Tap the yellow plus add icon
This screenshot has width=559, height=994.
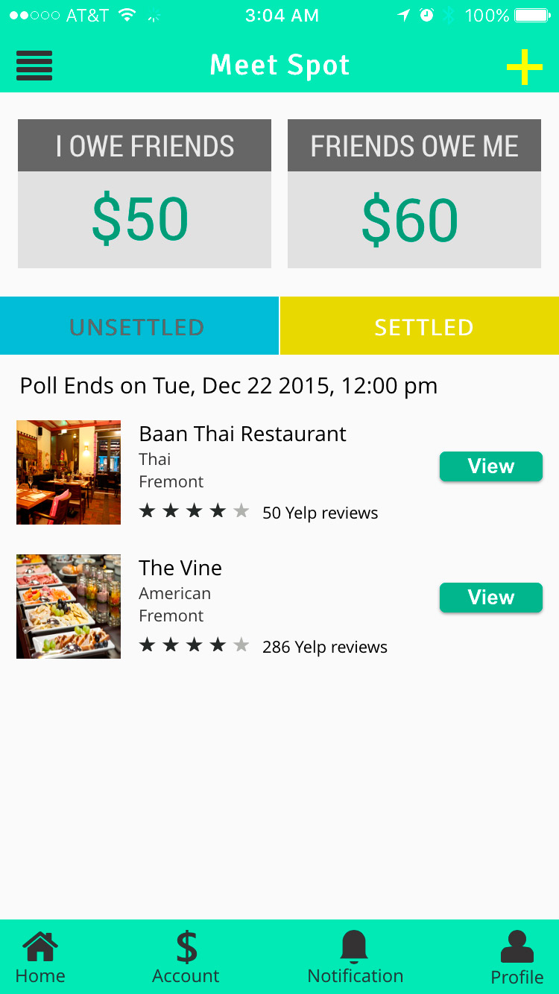point(525,67)
